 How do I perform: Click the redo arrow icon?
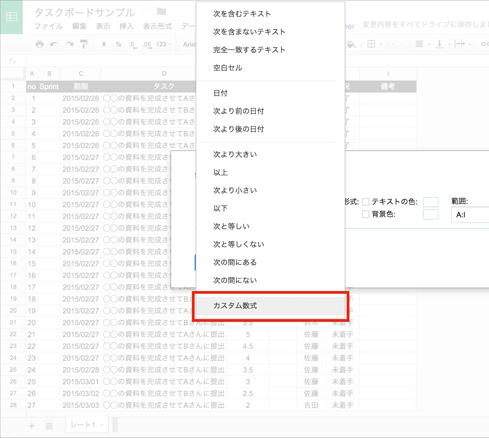[x=69, y=44]
